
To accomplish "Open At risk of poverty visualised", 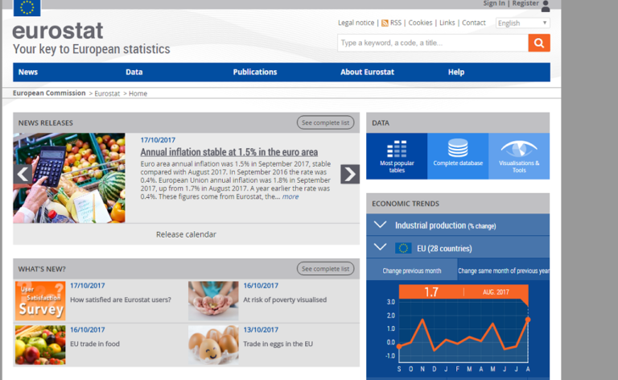I will 285,300.
